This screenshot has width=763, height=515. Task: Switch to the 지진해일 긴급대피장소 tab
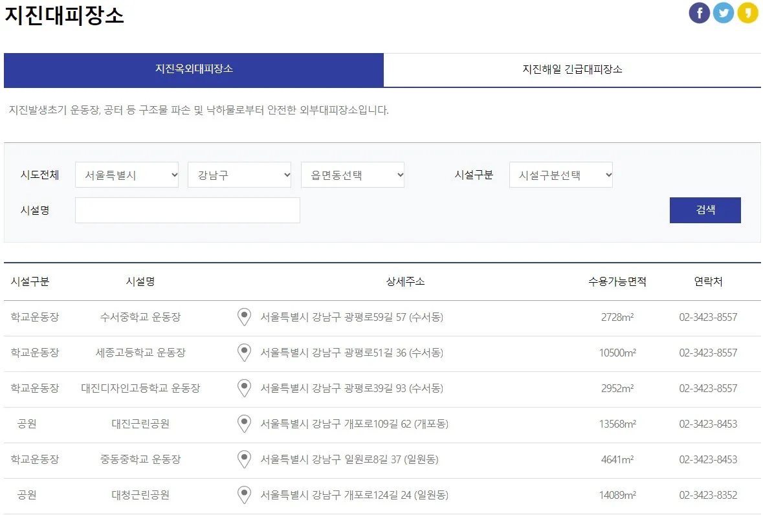coord(572,70)
